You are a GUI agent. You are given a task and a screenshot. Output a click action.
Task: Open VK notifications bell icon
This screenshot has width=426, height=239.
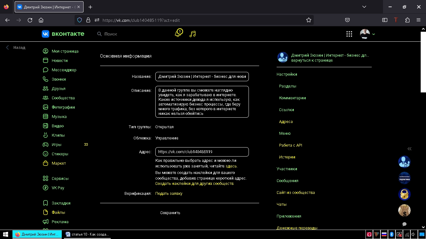pyautogui.click(x=178, y=34)
